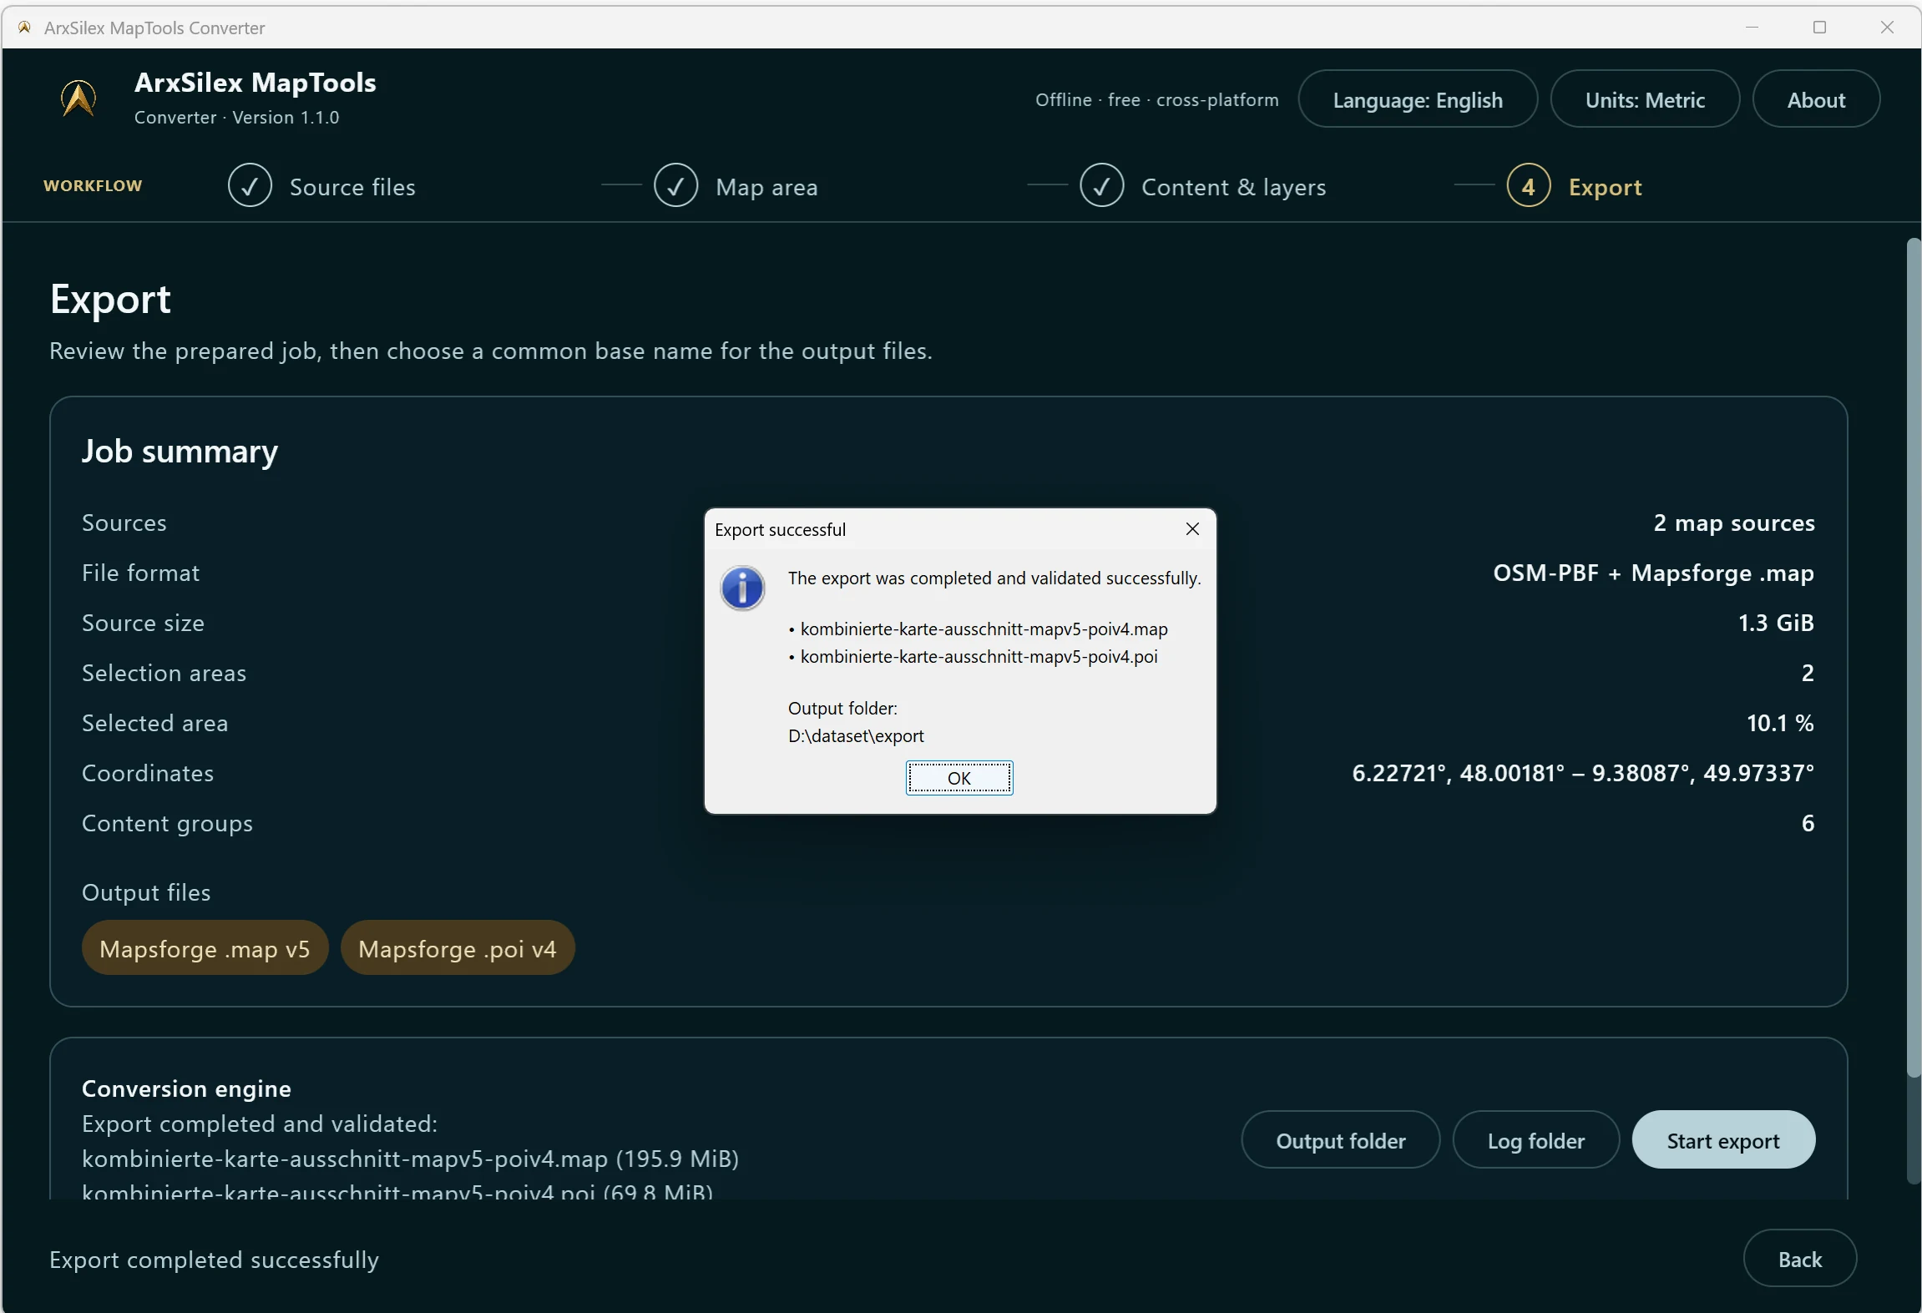The width and height of the screenshot is (1922, 1313).
Task: Click the 'Source size' row label
Action: [143, 623]
